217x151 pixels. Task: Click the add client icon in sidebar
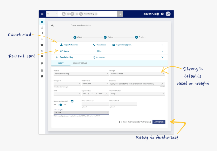tap(42, 28)
